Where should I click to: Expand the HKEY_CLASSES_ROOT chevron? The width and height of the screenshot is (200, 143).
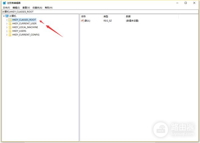7,20
